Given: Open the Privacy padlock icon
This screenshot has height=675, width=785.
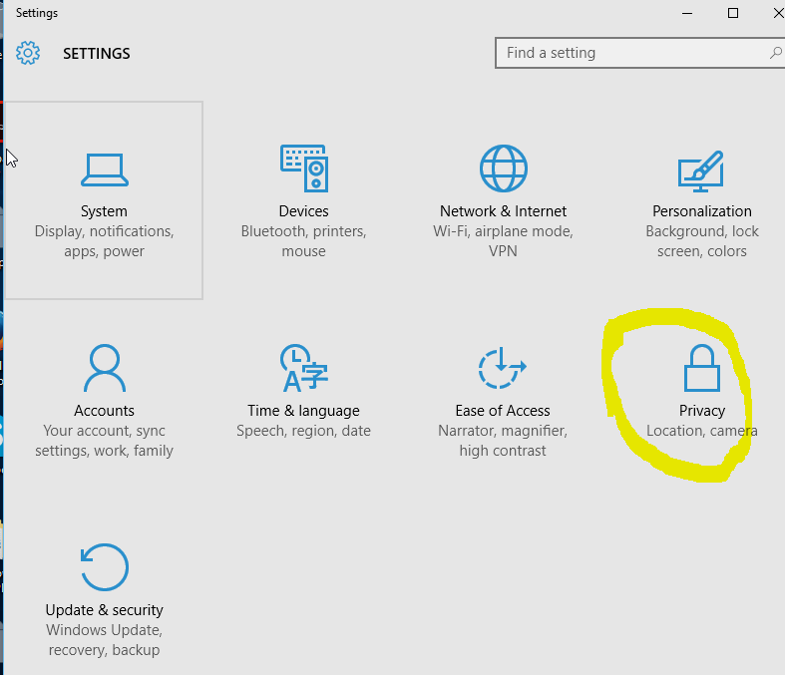Looking at the screenshot, I should [702, 368].
